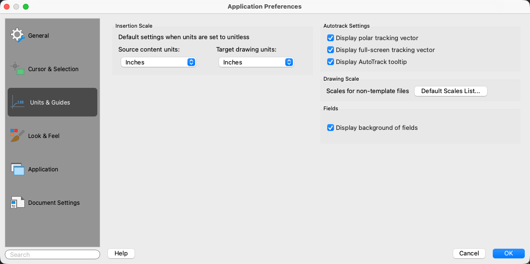
Task: Click the Application windows icon
Action: point(17,169)
